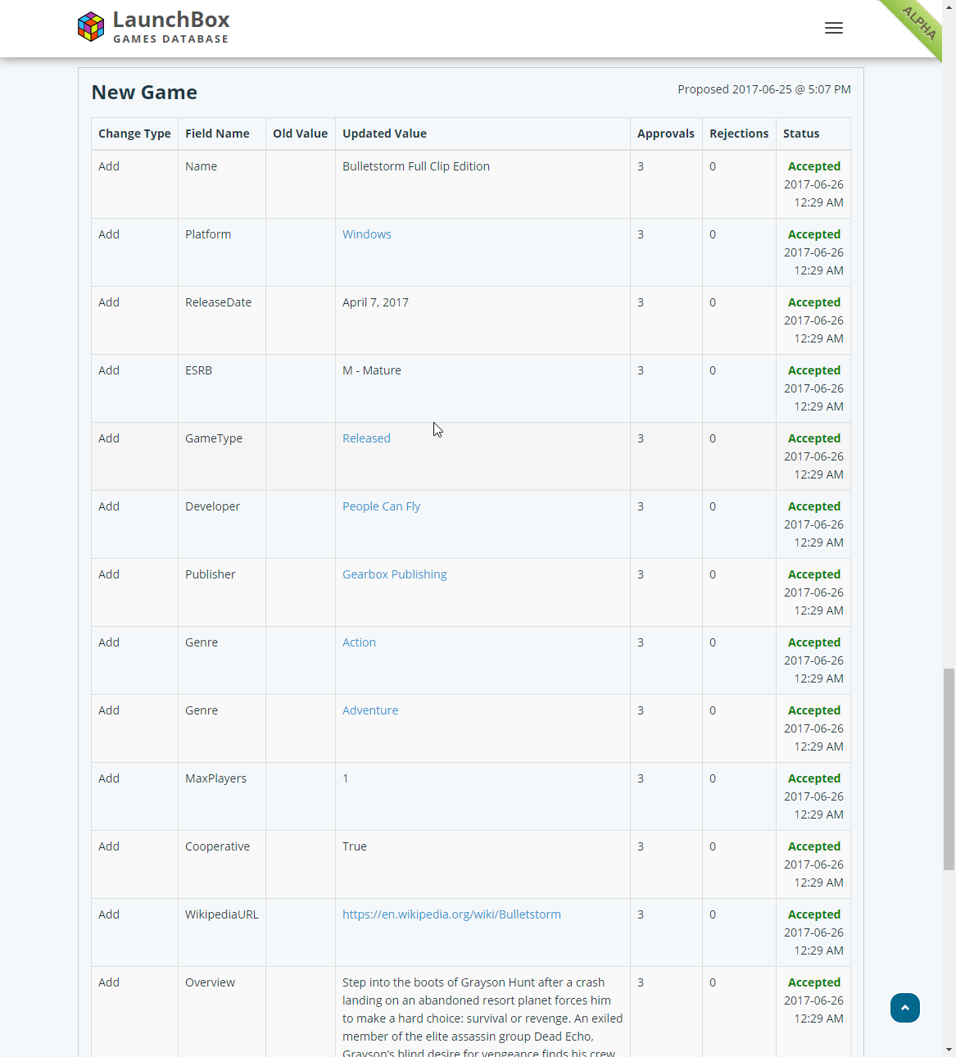The height and width of the screenshot is (1057, 956).
Task: Click the Accepted status in the Name row
Action: tap(814, 166)
